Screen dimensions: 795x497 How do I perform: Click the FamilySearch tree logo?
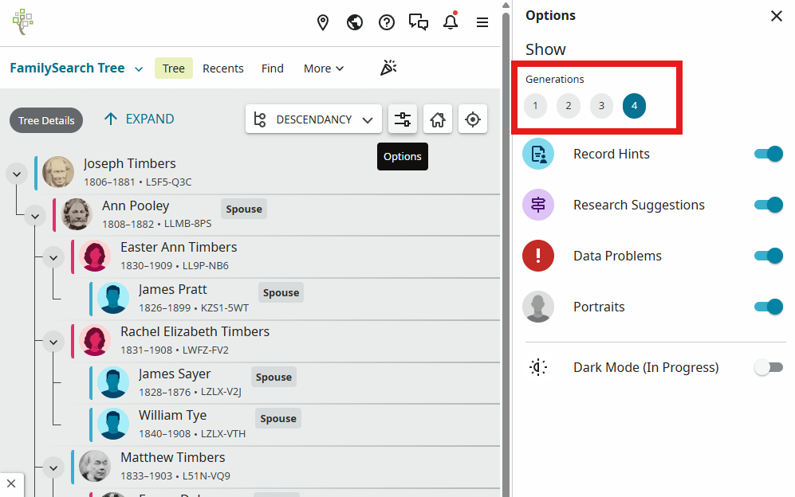coord(23,22)
